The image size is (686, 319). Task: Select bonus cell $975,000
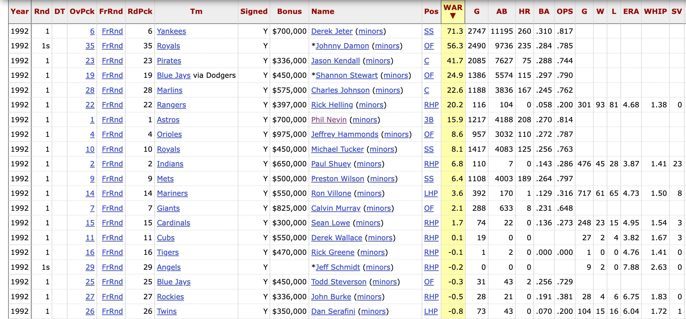click(x=289, y=135)
